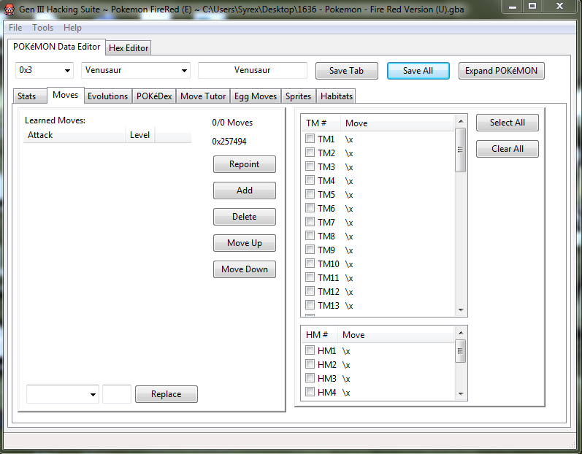Screen dimensions: 582x454
Task: Click the TM list scrollbar thumb
Action: pos(461,150)
